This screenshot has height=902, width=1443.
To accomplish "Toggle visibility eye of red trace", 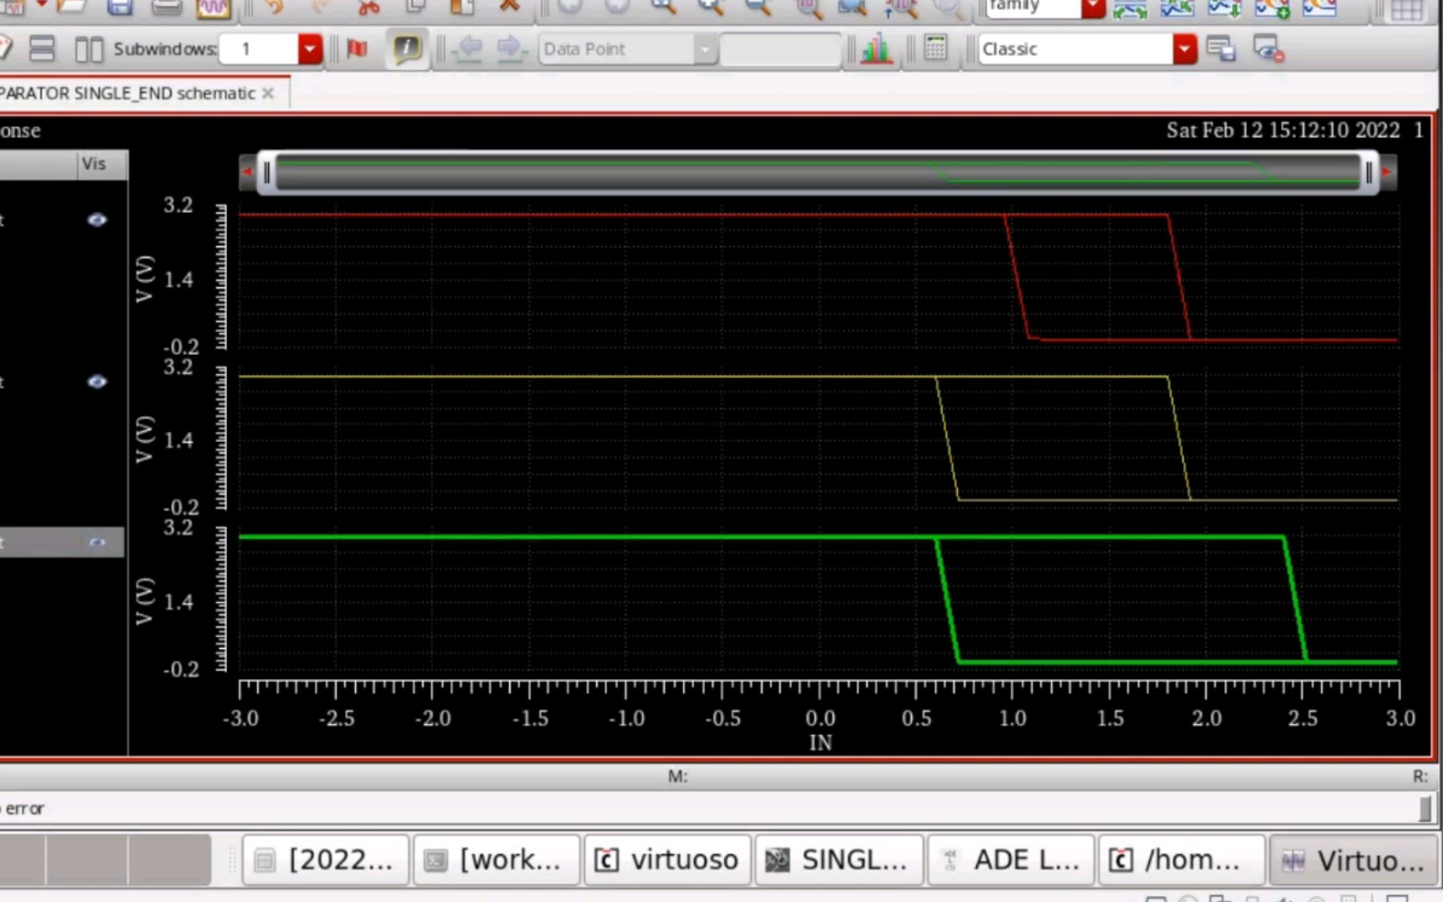I will click(97, 220).
